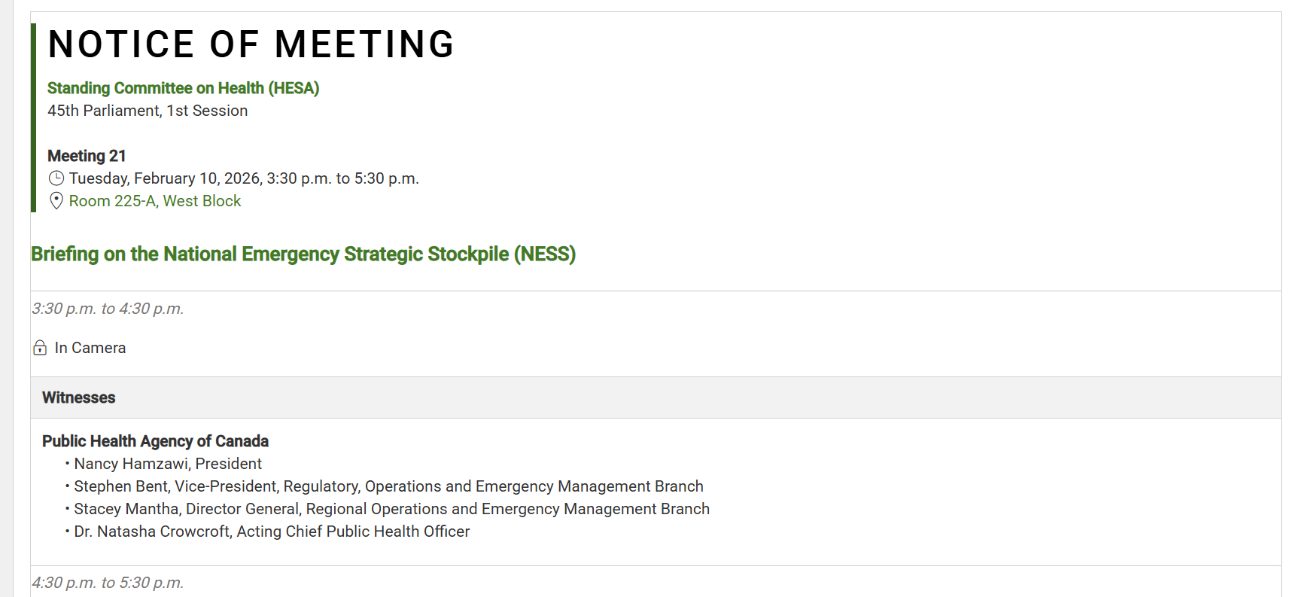The width and height of the screenshot is (1296, 597).
Task: Click the Meeting 21 label
Action: pyautogui.click(x=87, y=156)
